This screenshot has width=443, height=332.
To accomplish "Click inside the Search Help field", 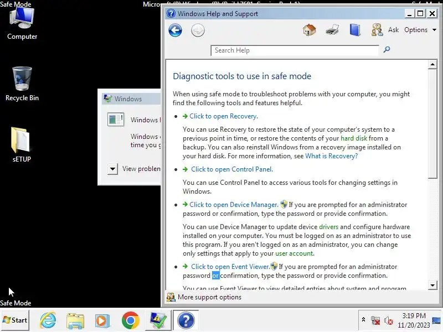I will (295, 50).
